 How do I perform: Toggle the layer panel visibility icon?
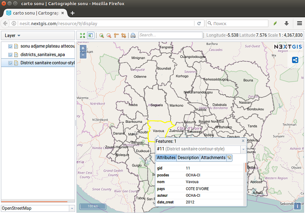click(x=91, y=35)
